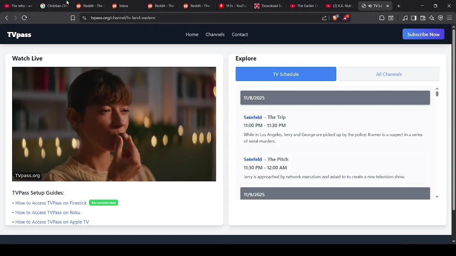Click the schedule list scrollbar thumb
Viewport: 456px width, 256px height.
click(437, 94)
